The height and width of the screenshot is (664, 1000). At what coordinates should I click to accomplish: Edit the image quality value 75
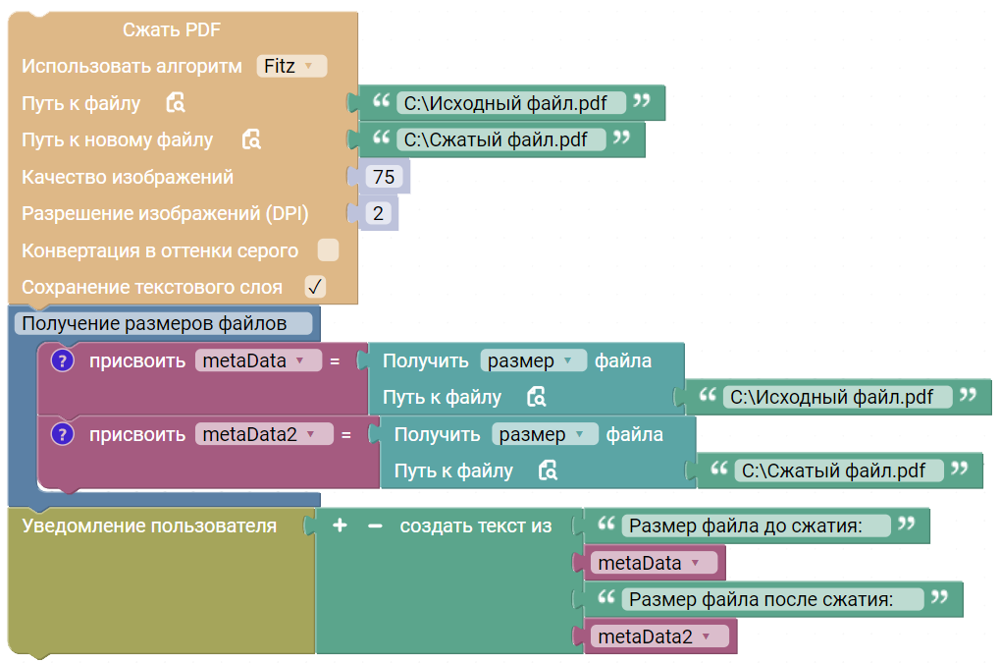[x=384, y=177]
